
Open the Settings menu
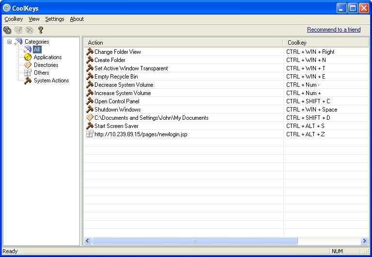click(x=55, y=19)
